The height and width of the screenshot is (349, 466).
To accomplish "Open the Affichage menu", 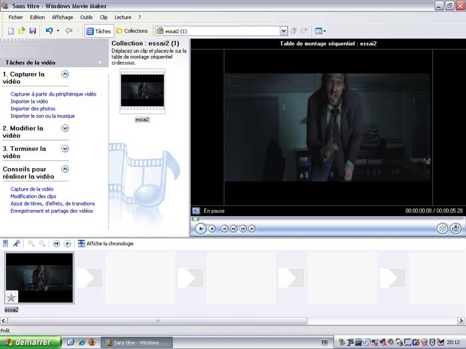I will tap(63, 17).
